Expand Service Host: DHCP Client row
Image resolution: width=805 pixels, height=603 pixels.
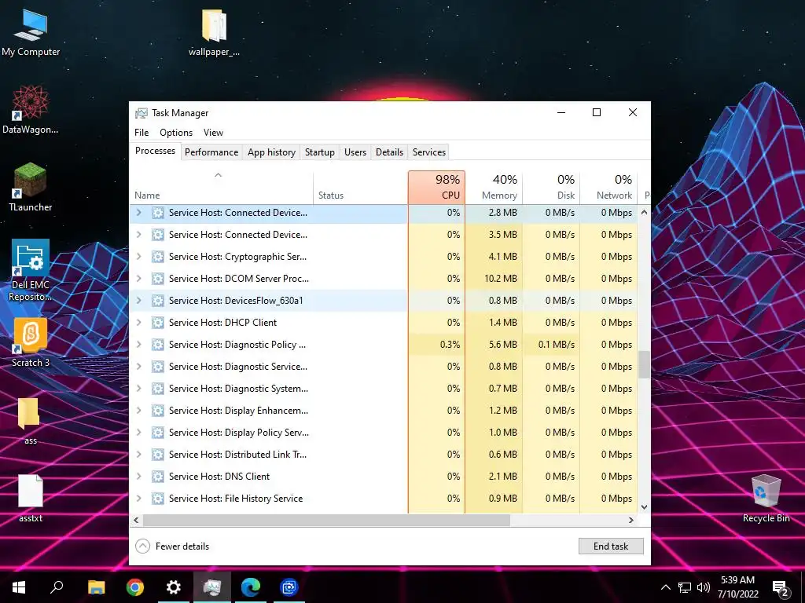pyautogui.click(x=138, y=323)
